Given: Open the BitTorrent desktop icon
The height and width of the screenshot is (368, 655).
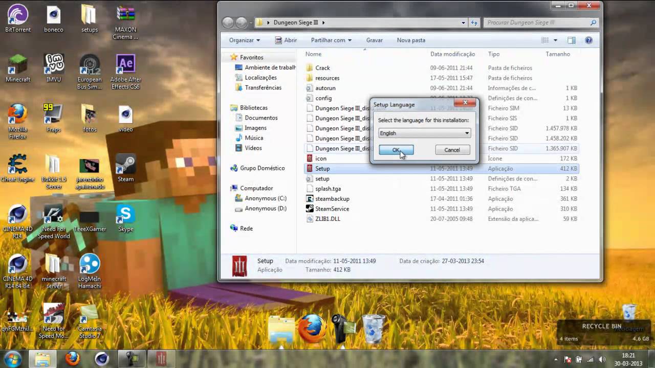Looking at the screenshot, I should [18, 18].
